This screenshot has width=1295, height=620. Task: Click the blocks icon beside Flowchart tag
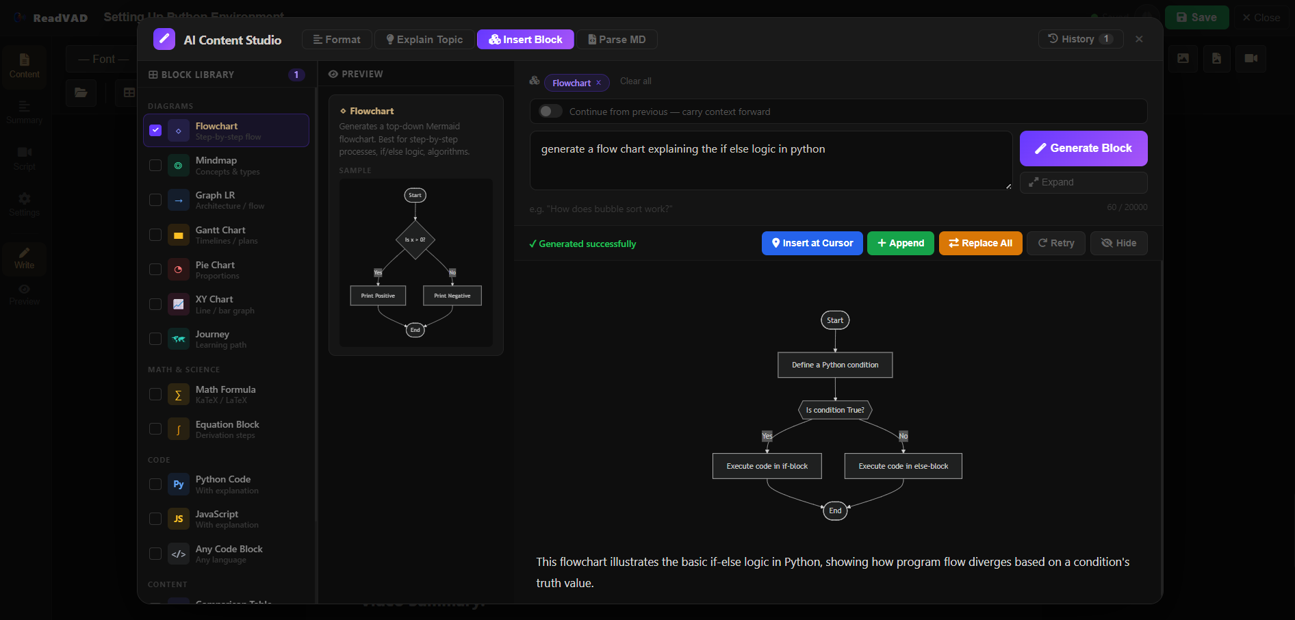point(535,81)
